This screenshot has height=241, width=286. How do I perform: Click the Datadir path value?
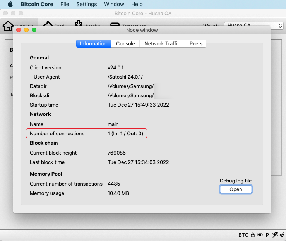coord(130,86)
